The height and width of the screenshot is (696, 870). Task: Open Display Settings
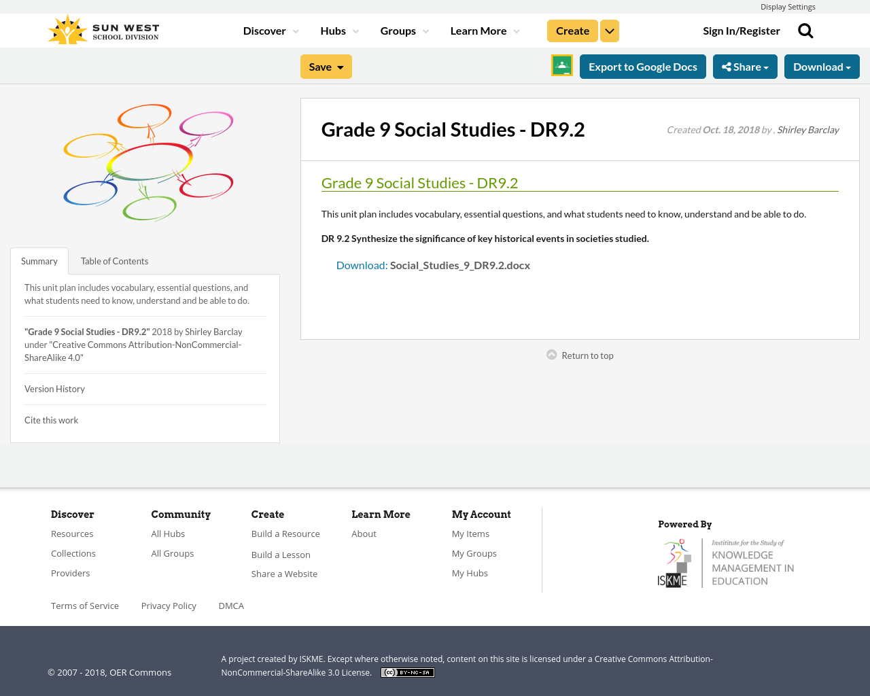click(x=788, y=6)
